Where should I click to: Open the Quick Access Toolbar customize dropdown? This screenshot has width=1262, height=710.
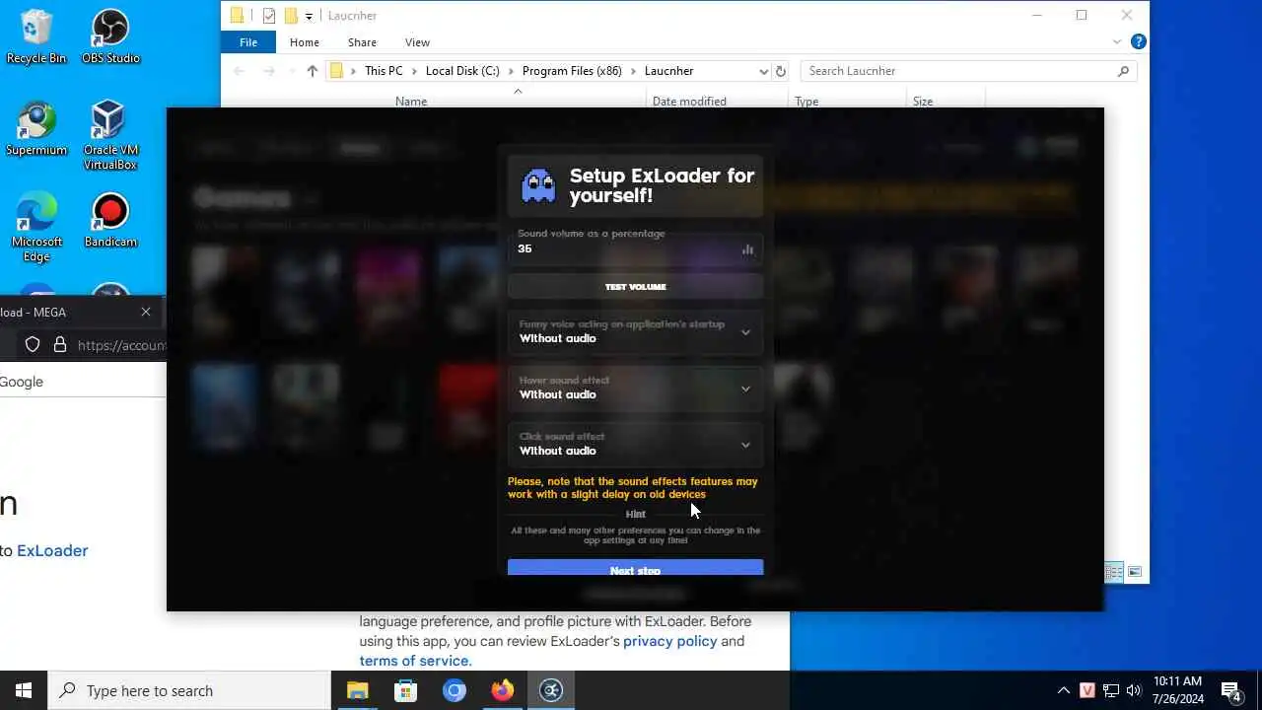pyautogui.click(x=309, y=16)
